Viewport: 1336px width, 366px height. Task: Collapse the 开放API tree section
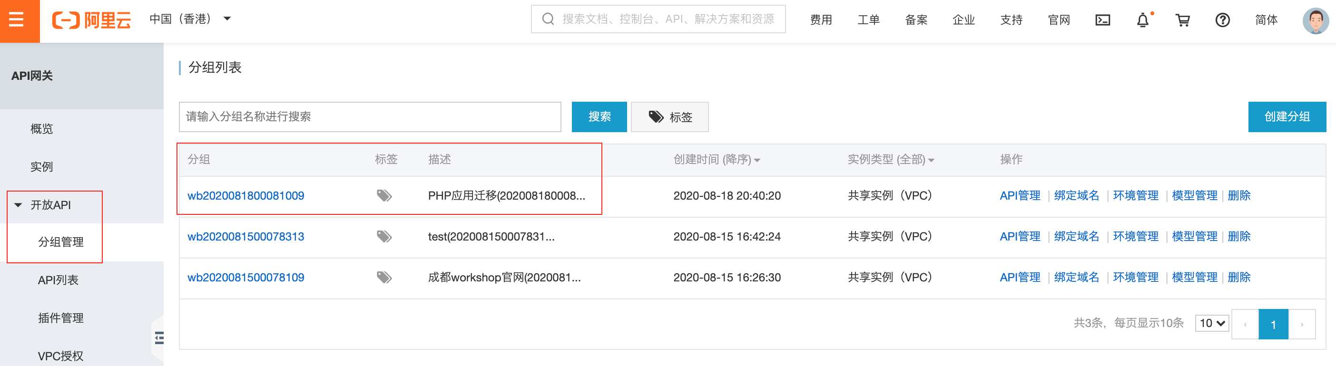click(18, 205)
